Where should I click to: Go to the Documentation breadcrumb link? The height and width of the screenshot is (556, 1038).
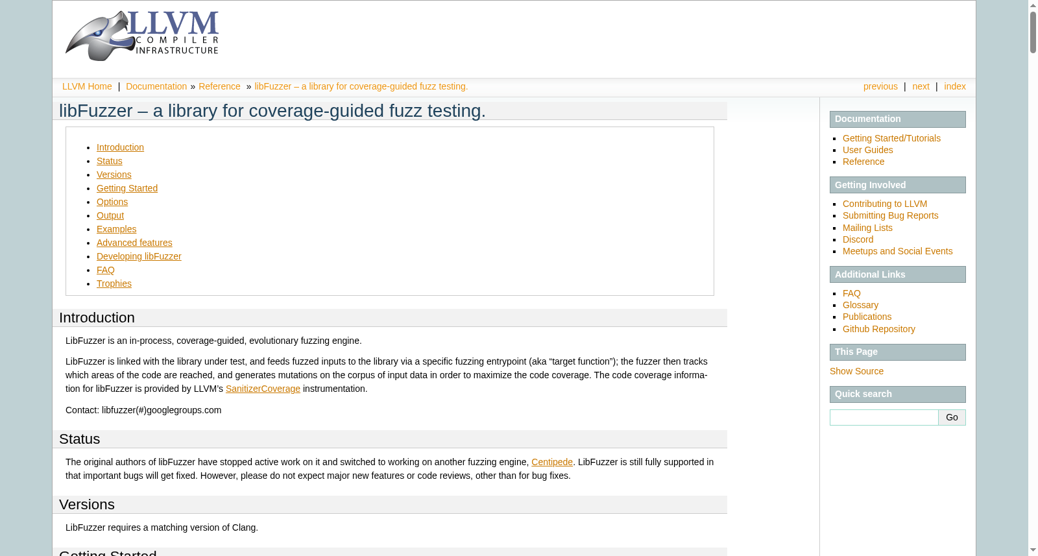click(156, 86)
